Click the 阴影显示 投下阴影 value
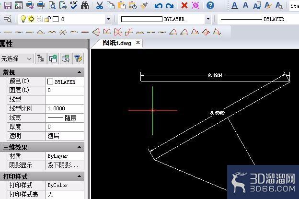Image resolution: width=299 pixels, height=199 pixels. pos(65,165)
